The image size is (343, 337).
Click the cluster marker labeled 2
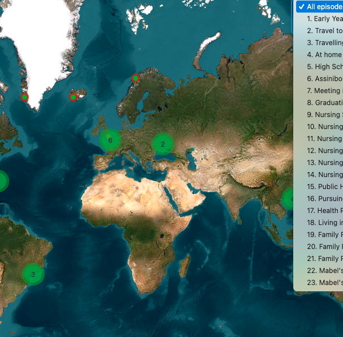click(162, 145)
